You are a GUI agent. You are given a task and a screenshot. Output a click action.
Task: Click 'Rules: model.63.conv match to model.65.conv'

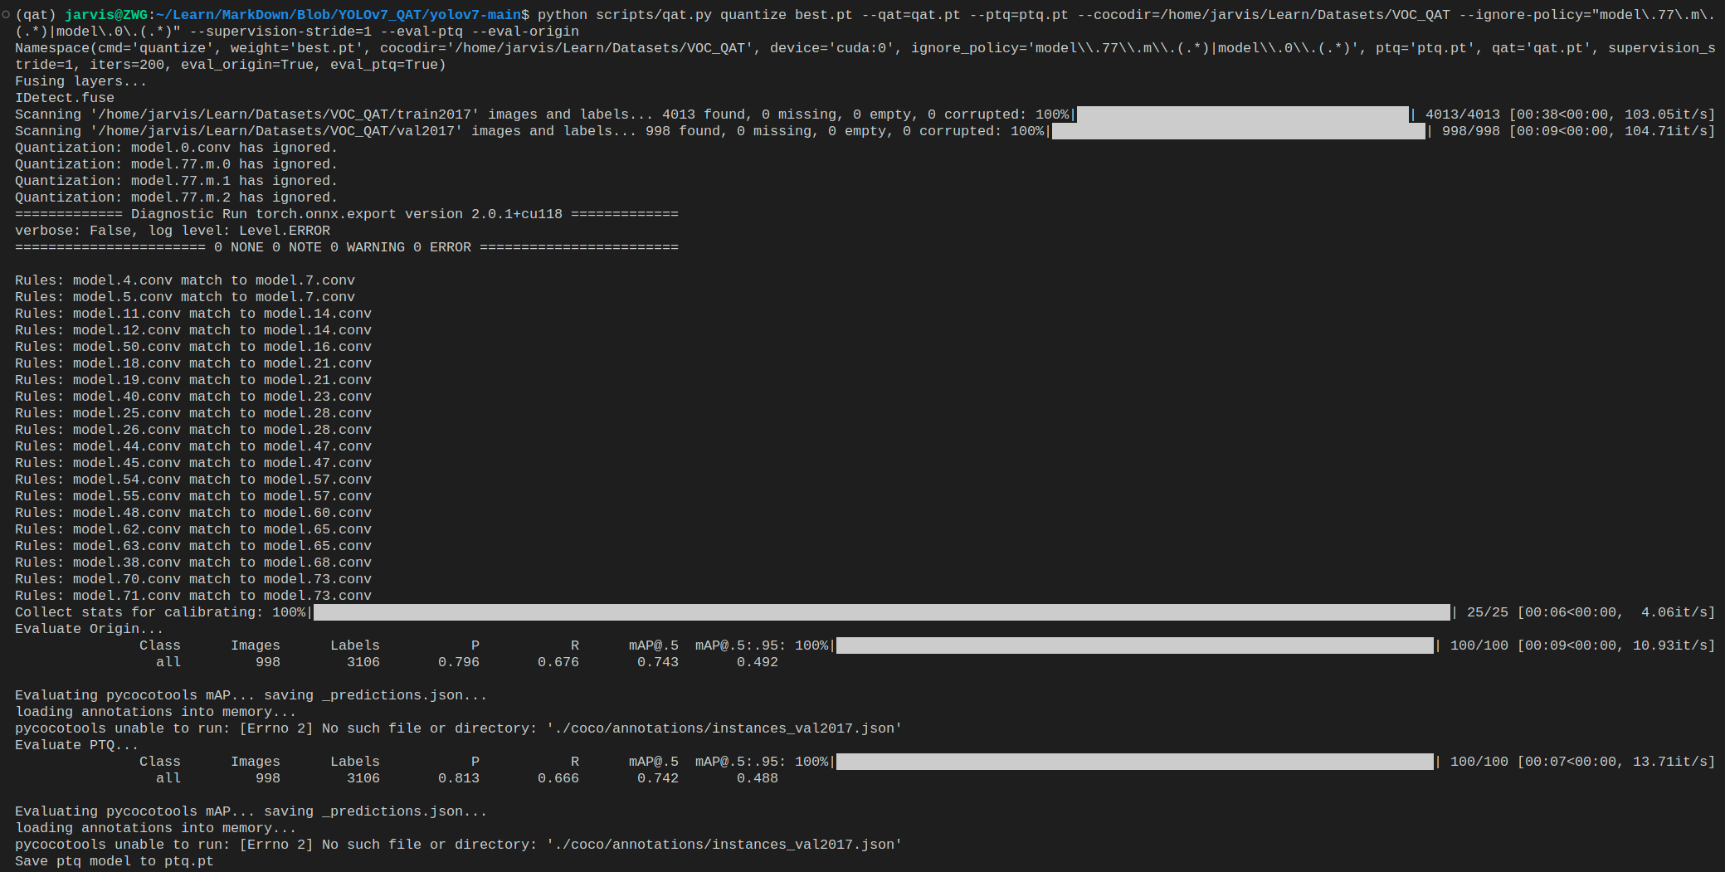(x=193, y=546)
